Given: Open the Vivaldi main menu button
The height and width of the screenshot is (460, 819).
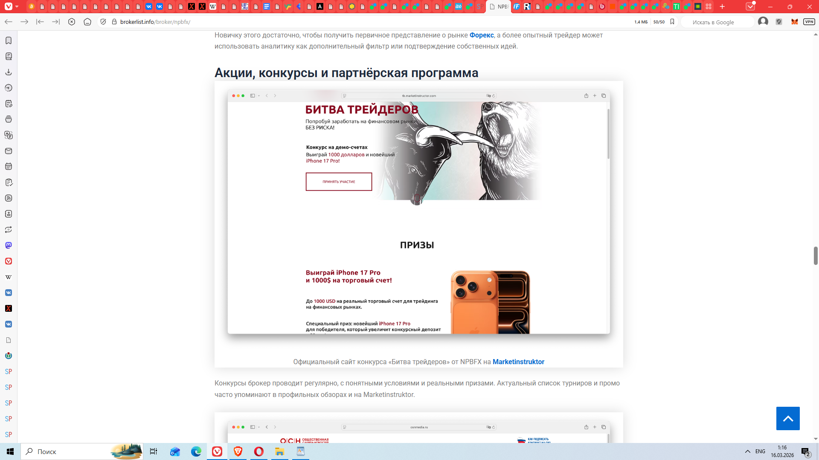Looking at the screenshot, I should 9,6.
